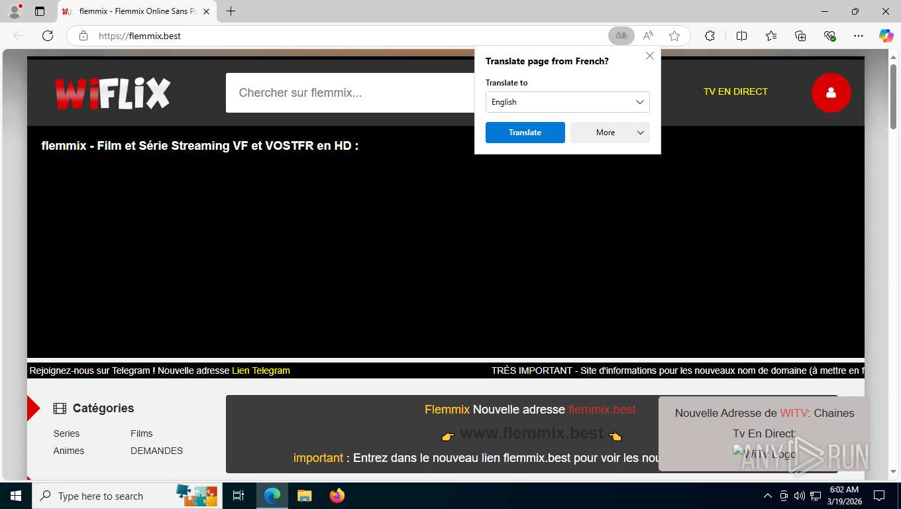The image size is (901, 509).
Task: Click the red flemmix.best address link
Action: (602, 410)
